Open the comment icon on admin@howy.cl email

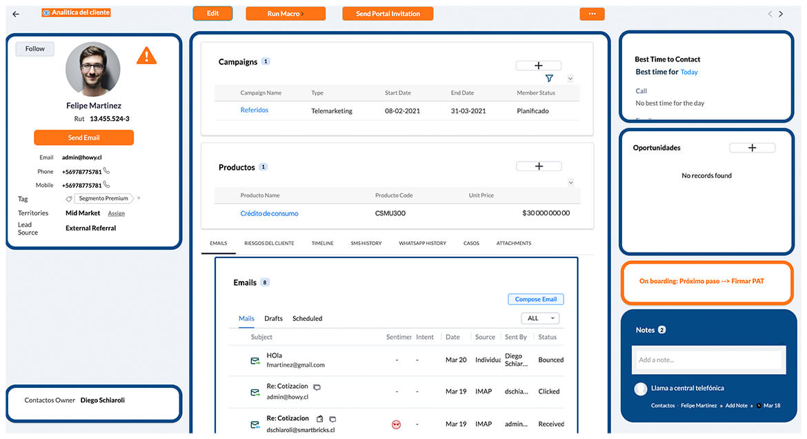(317, 387)
